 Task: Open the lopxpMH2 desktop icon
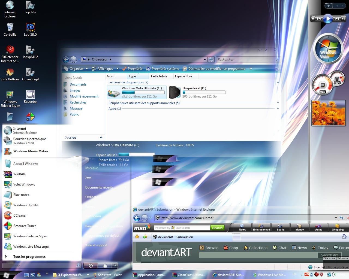(30, 52)
